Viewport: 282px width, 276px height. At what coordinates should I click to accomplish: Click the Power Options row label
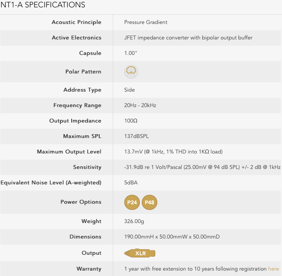pyautogui.click(x=81, y=202)
